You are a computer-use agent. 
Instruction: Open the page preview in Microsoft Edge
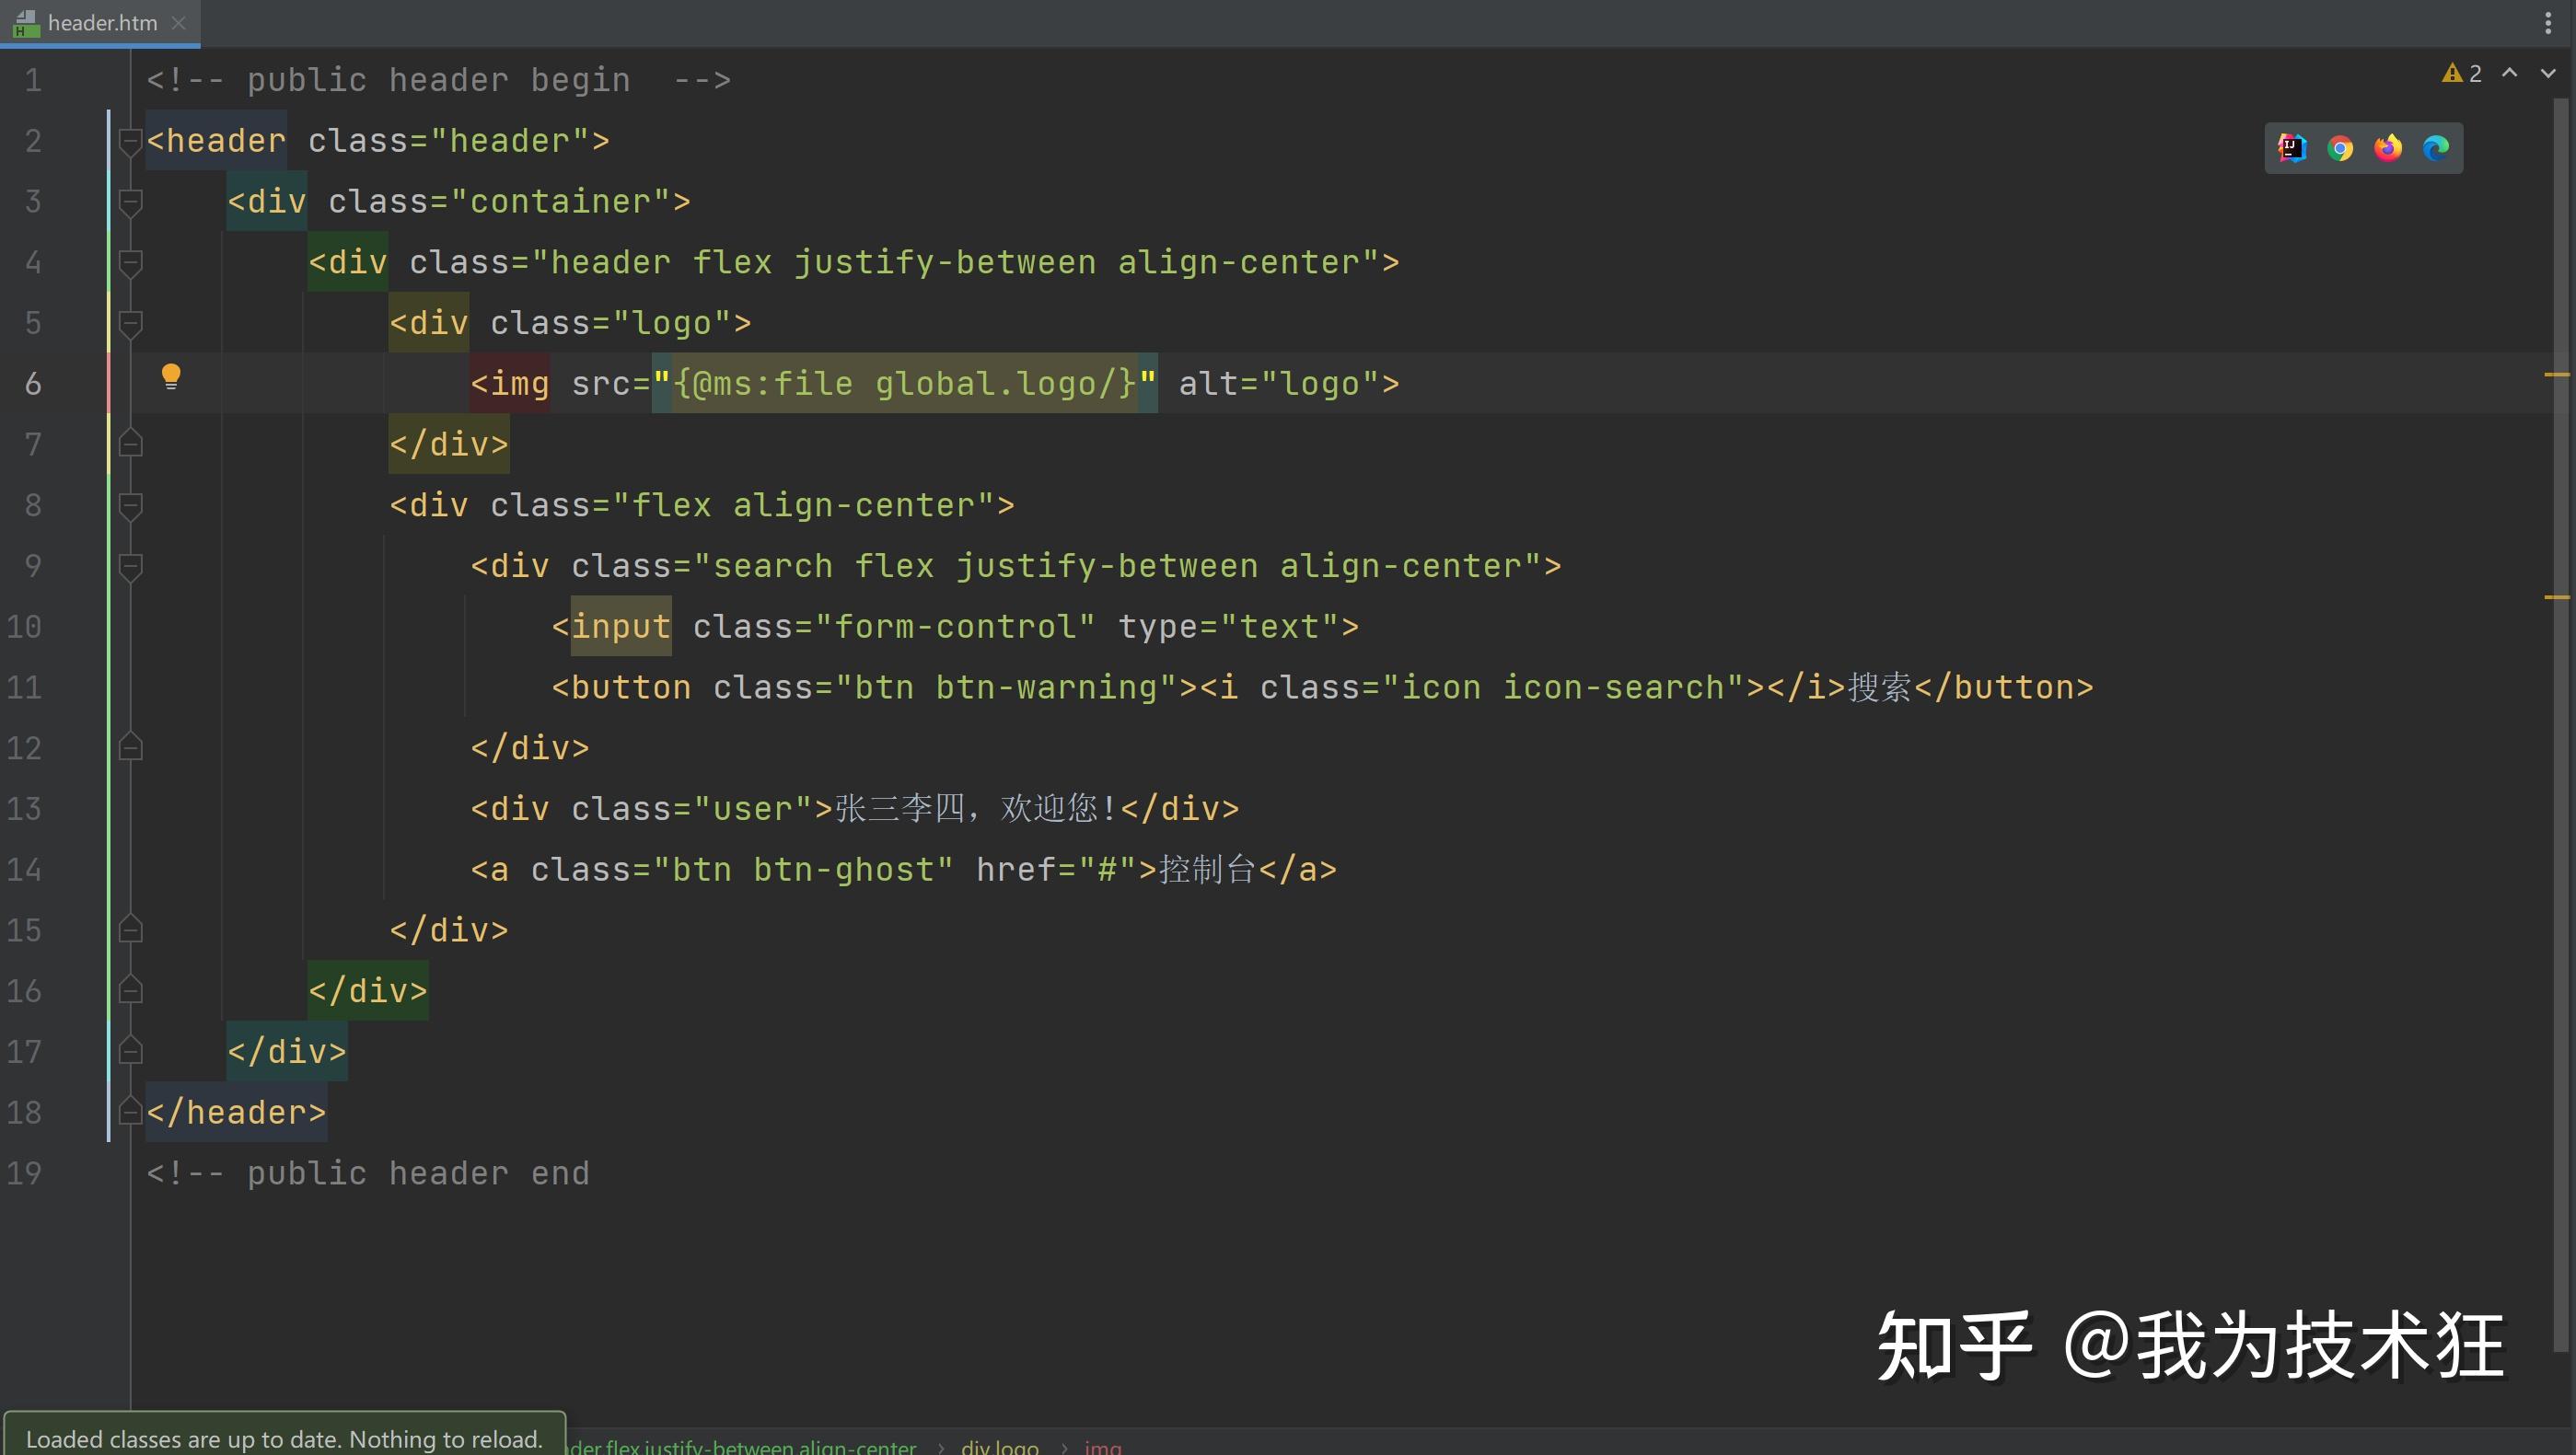click(x=2435, y=148)
